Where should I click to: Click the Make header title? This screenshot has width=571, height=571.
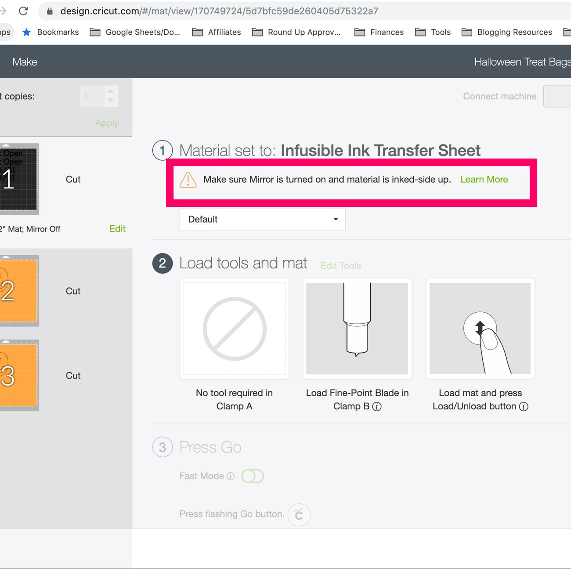25,62
